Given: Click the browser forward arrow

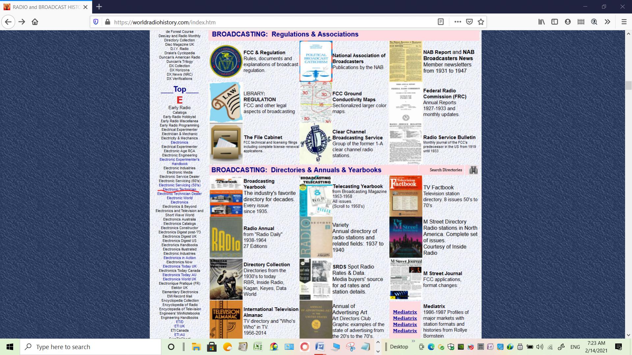Looking at the screenshot, I should [x=22, y=22].
